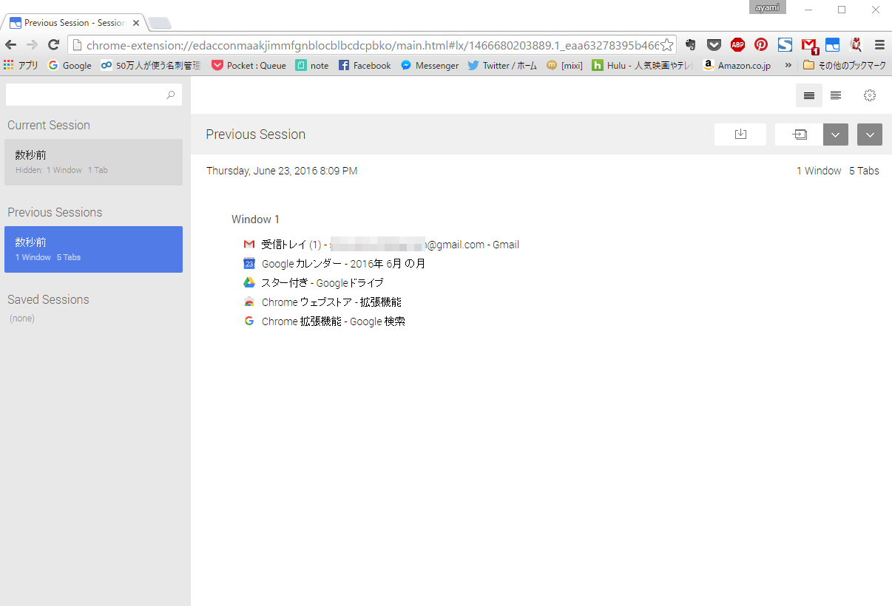Open the Facebook bookmark
The image size is (892, 606).
point(365,65)
